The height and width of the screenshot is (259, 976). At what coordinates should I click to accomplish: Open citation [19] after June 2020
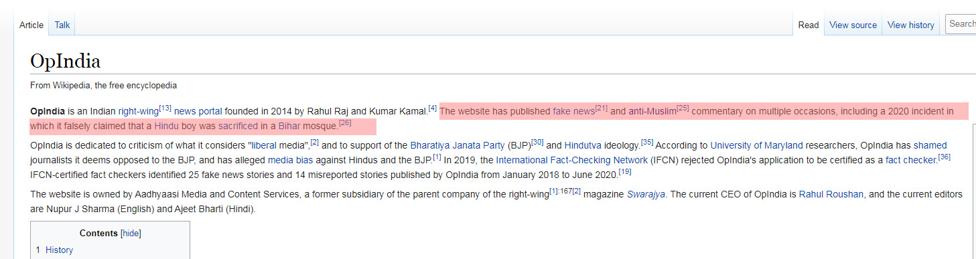point(624,171)
